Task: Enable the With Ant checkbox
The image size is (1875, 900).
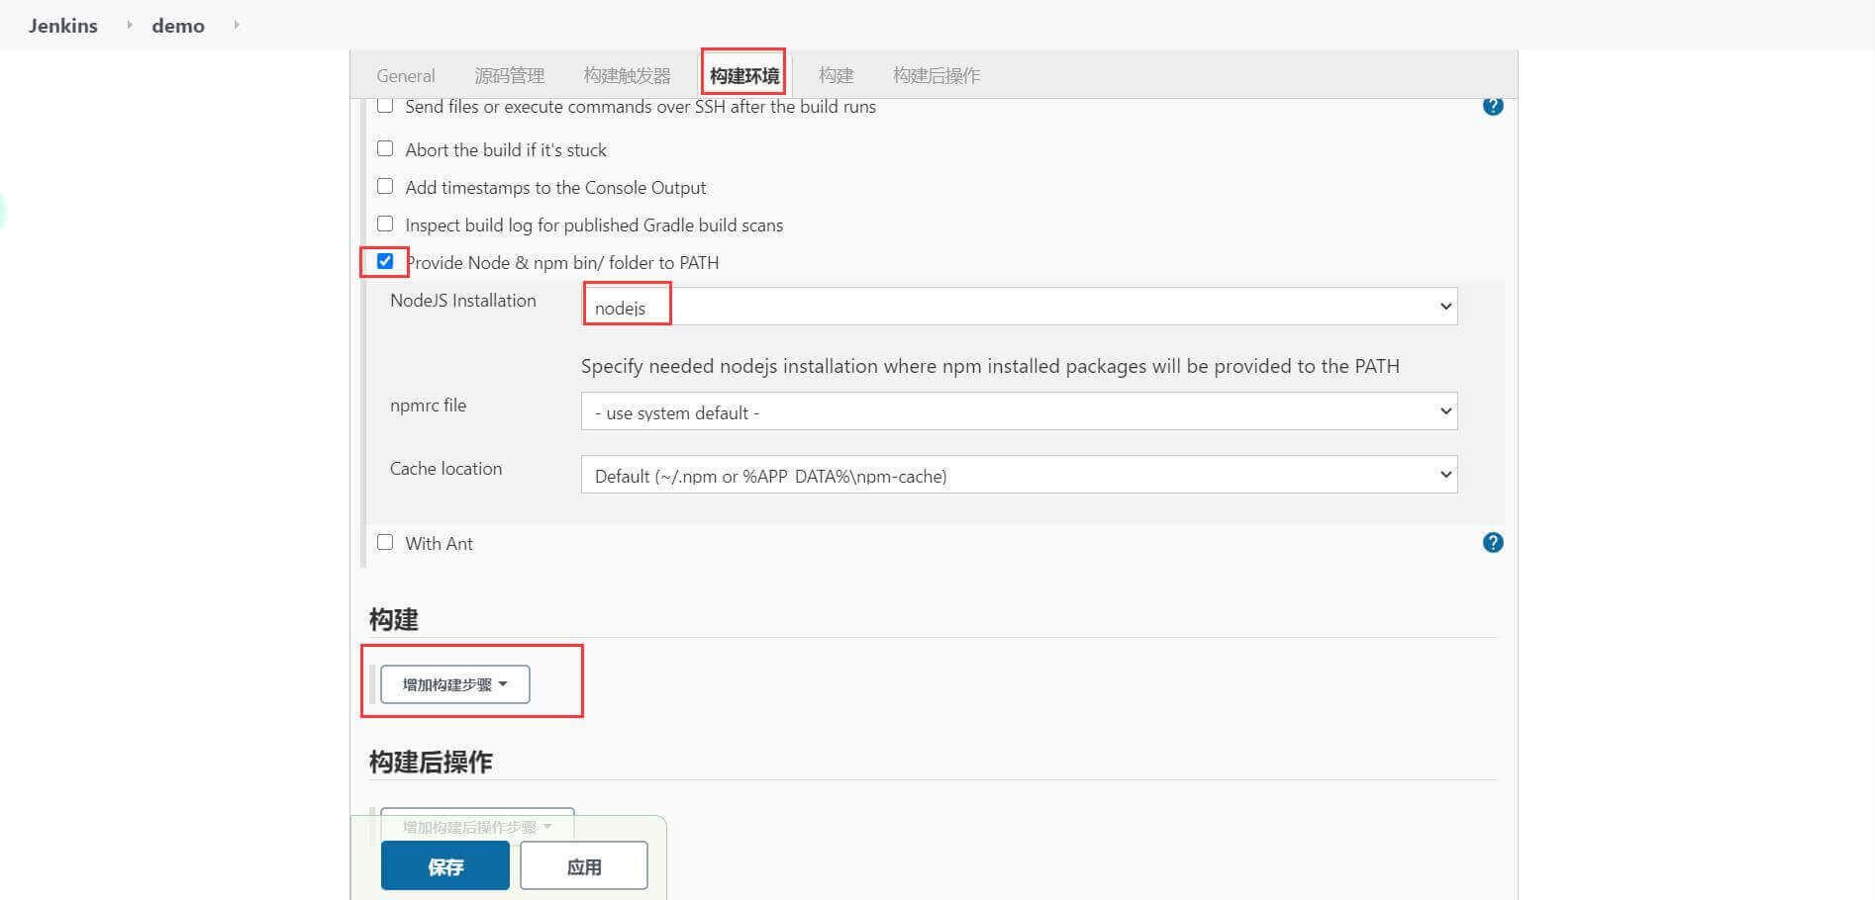Action: 385,542
